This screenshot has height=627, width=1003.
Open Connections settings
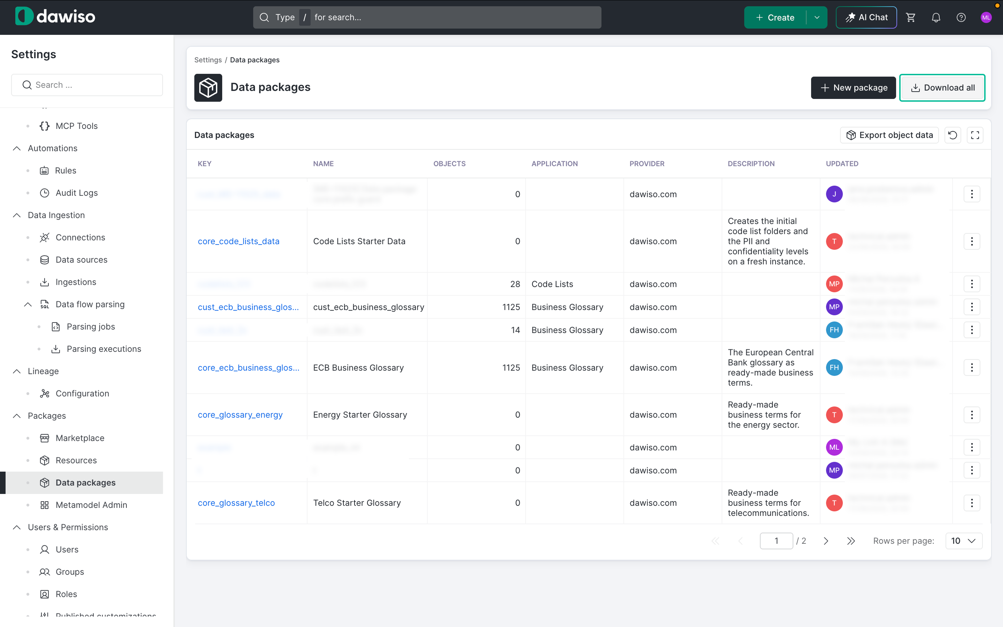tap(80, 238)
